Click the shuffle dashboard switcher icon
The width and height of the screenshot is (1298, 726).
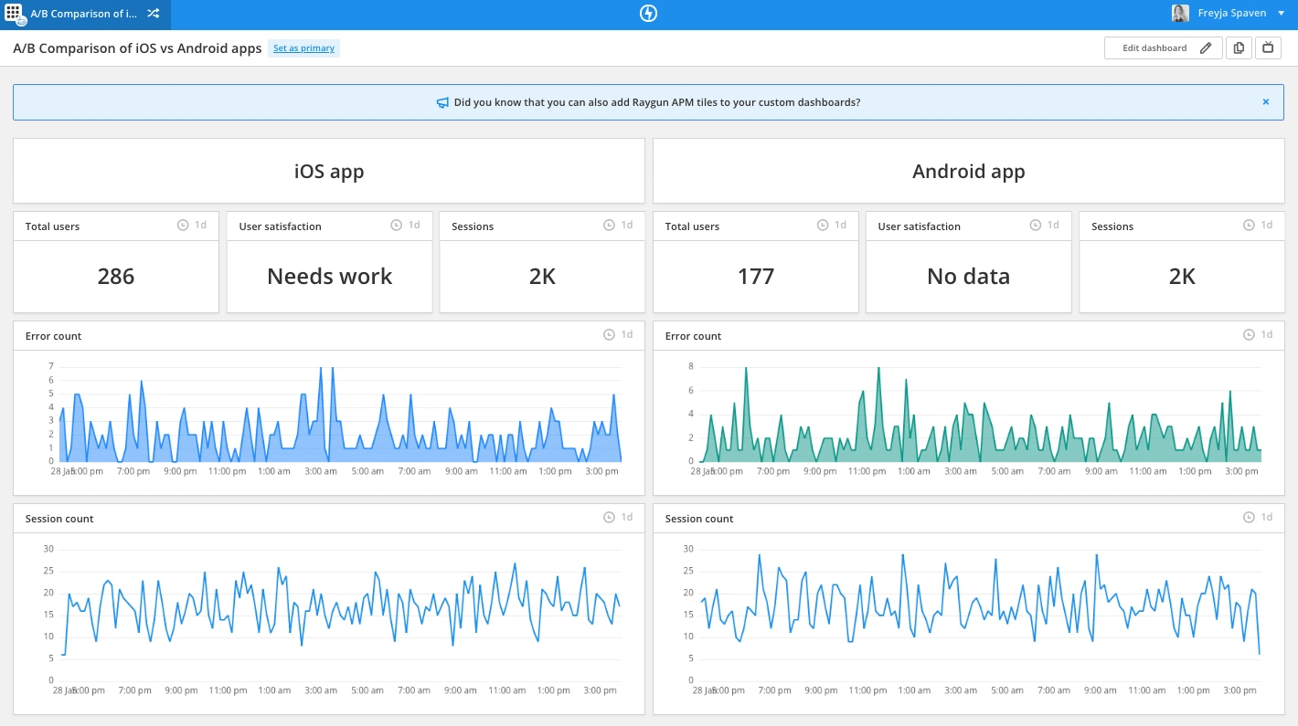[154, 14]
